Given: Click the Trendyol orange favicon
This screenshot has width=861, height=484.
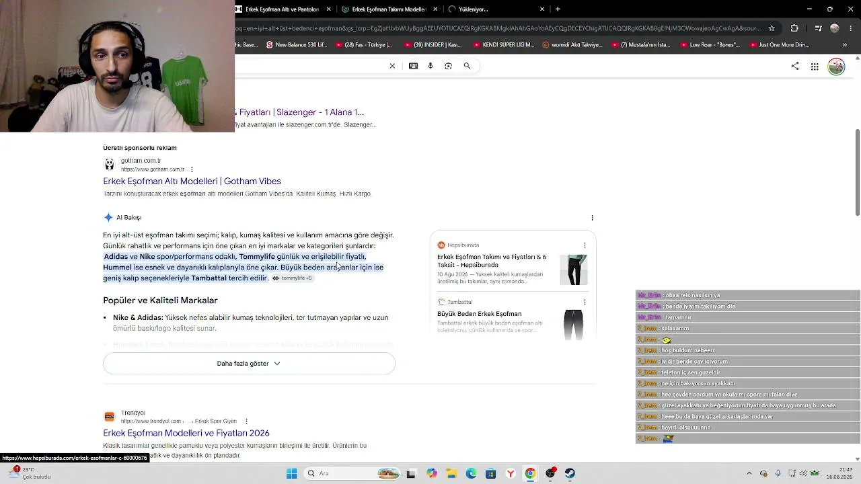Looking at the screenshot, I should [x=109, y=417].
